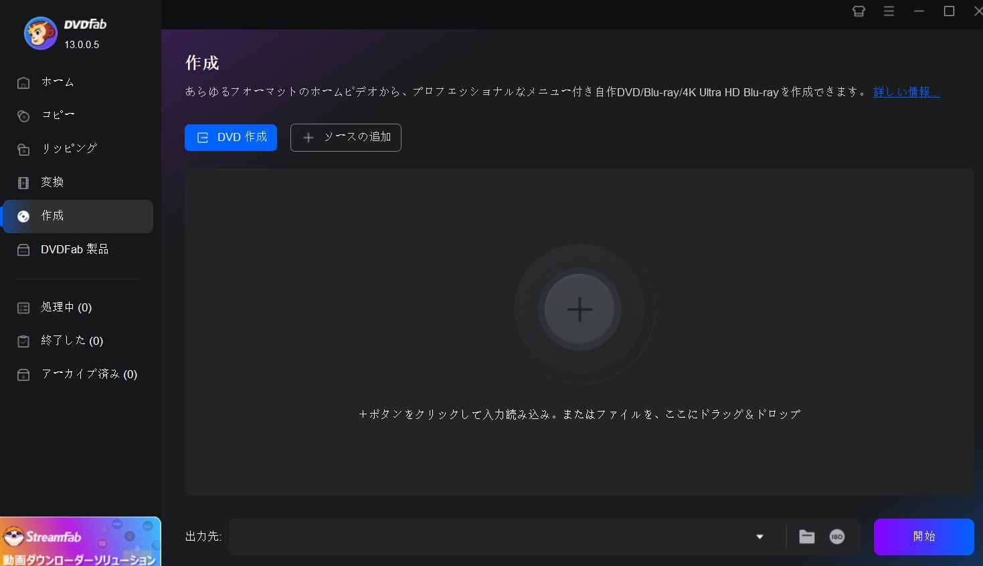Maximize the DVDFab window

coord(949,11)
